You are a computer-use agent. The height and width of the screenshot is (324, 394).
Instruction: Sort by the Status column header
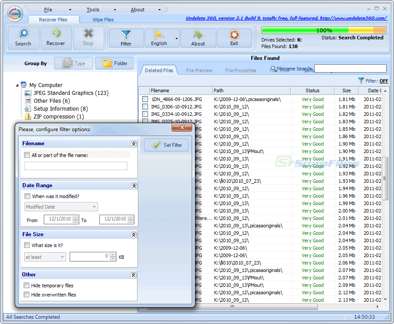pos(312,91)
